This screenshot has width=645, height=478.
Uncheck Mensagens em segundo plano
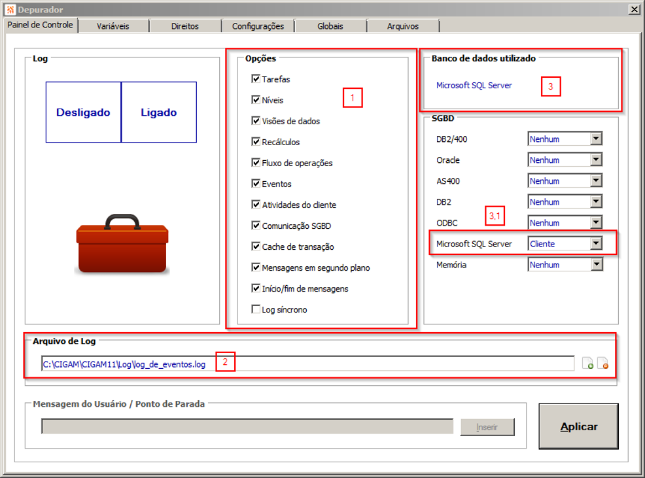[256, 267]
